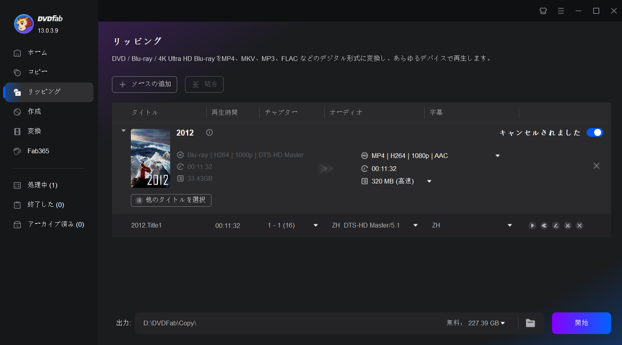Collapse the 2012 source row
This screenshot has width=622, height=345.
tap(123, 130)
